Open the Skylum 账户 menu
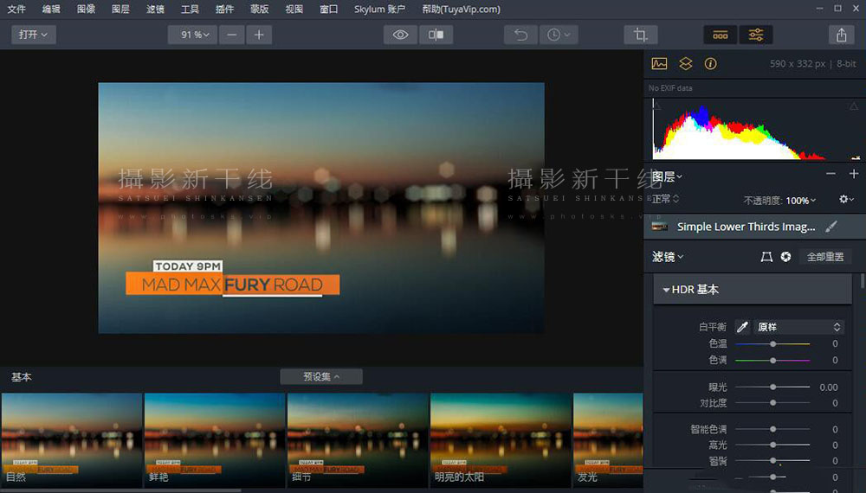866x493 pixels. (379, 9)
